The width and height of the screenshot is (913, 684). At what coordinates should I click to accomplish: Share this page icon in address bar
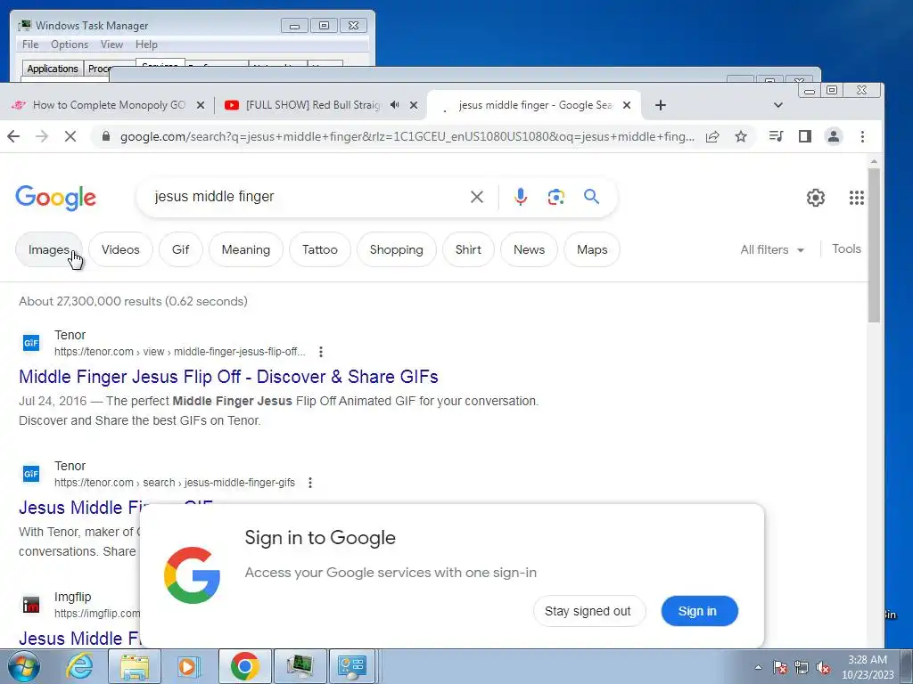click(712, 136)
